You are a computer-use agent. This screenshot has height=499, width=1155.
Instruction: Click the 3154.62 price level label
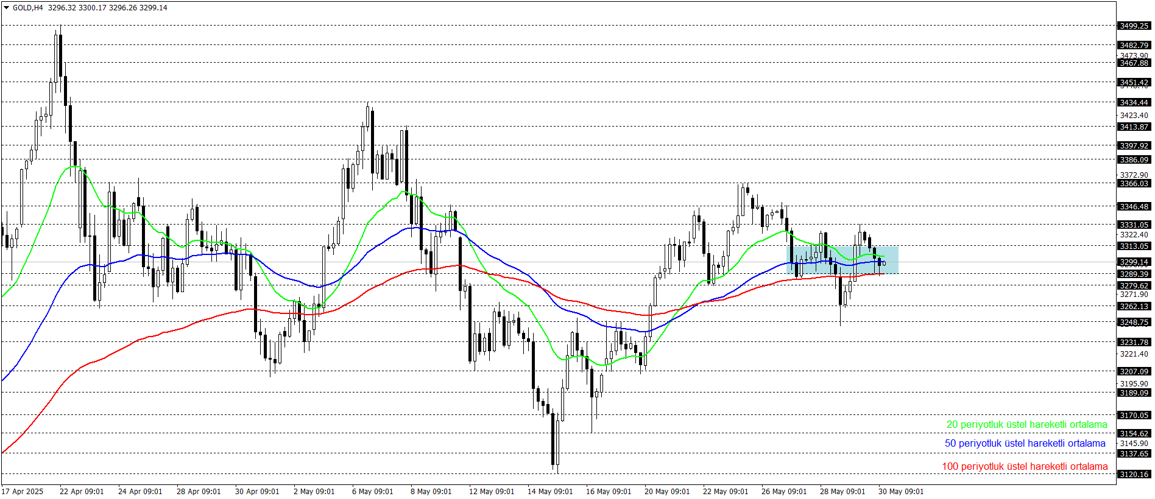(x=1134, y=434)
